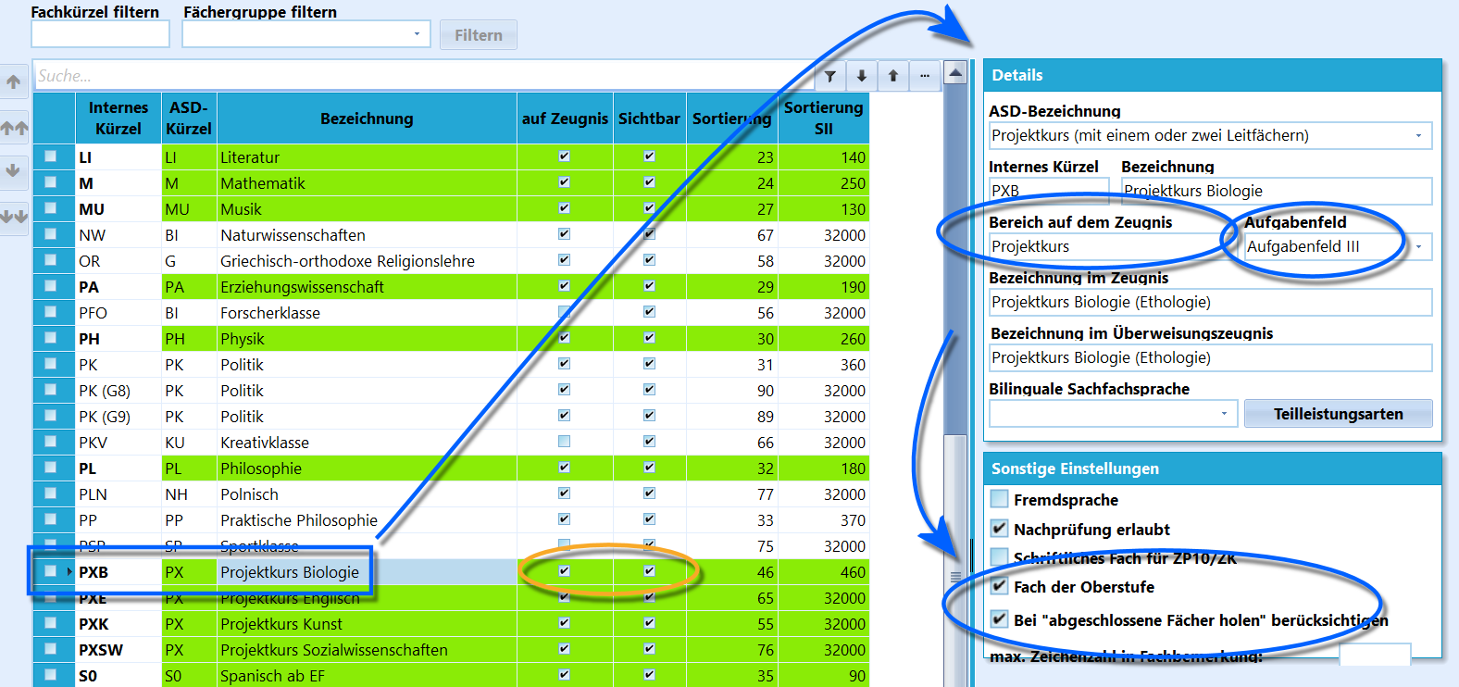Toggle Nachprüfung erlaubt checkbox

999,529
